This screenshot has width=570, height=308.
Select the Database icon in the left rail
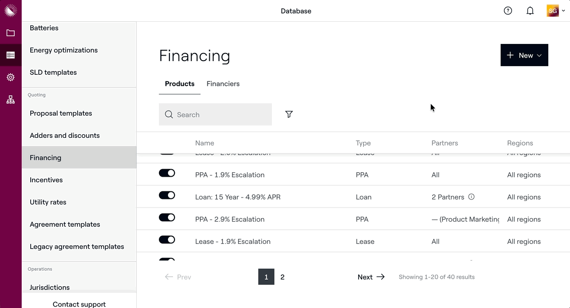tap(11, 55)
